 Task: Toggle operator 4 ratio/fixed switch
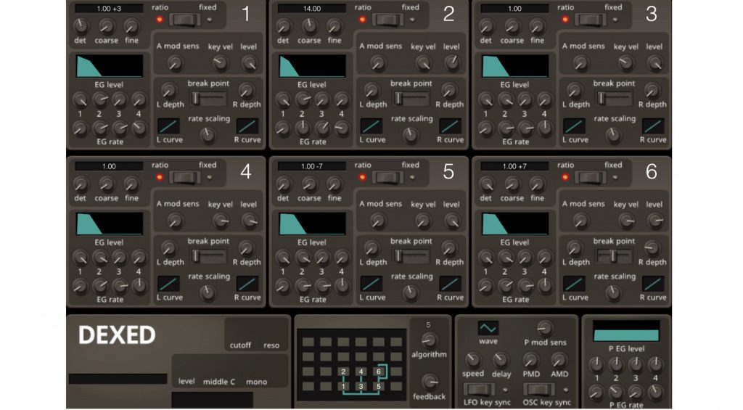pos(185,178)
